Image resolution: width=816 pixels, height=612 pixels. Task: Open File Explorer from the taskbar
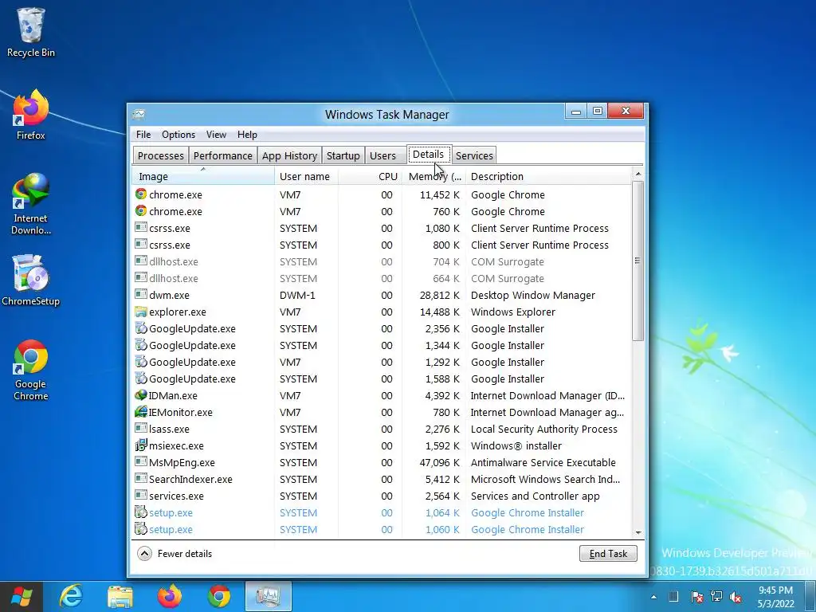120,596
